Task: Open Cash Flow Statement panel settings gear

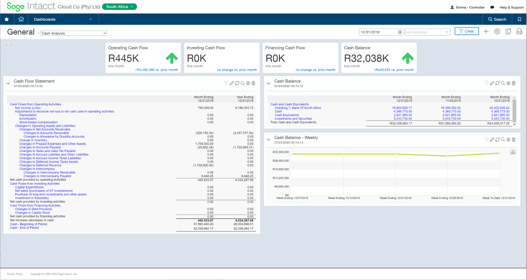Action: coord(248,83)
